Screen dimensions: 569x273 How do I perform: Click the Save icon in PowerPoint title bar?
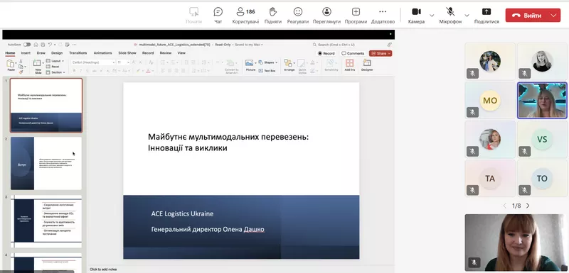tap(43, 45)
